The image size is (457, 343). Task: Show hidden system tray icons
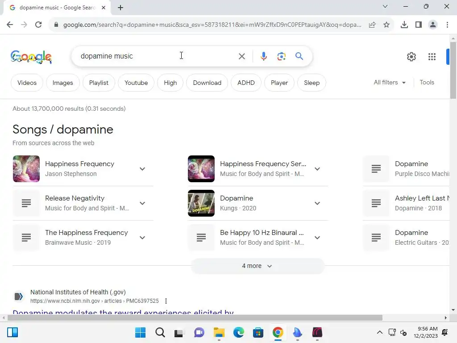tap(379, 332)
